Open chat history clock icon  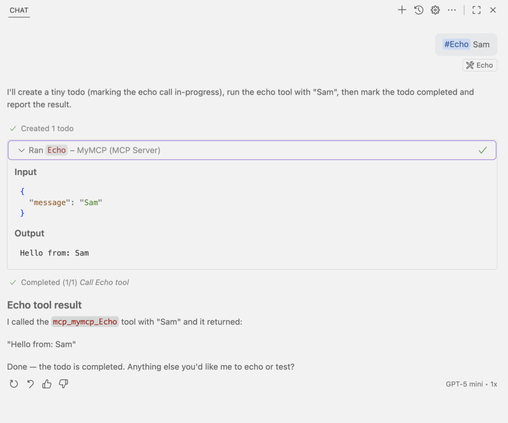pyautogui.click(x=419, y=10)
